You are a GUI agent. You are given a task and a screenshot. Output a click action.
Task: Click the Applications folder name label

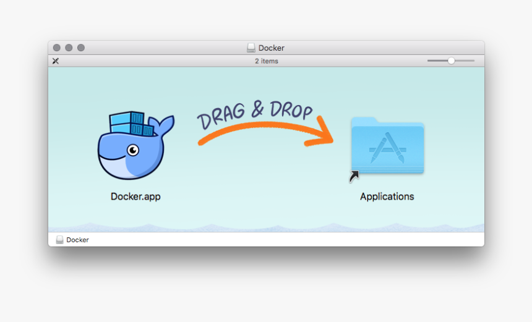tap(387, 197)
